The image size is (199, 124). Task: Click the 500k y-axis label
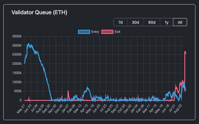pyautogui.click(x=18, y=91)
